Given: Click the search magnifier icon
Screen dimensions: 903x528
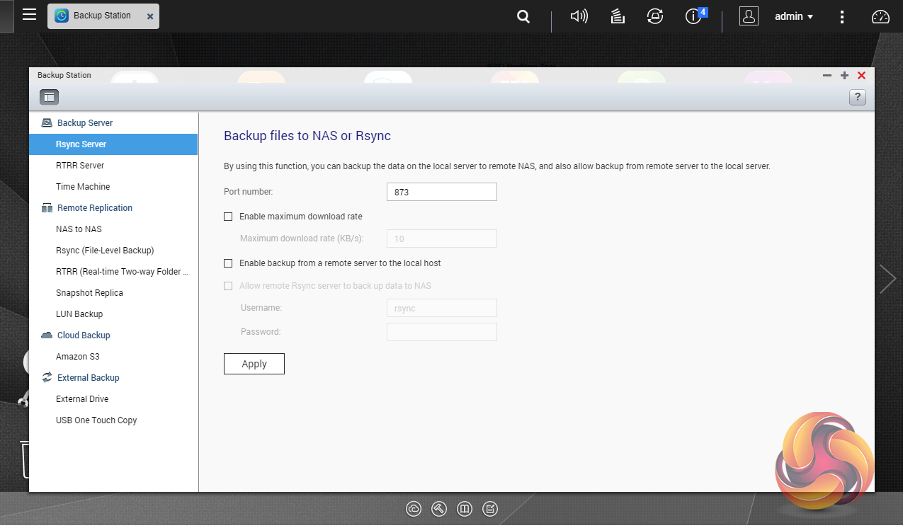Looking at the screenshot, I should [x=523, y=16].
